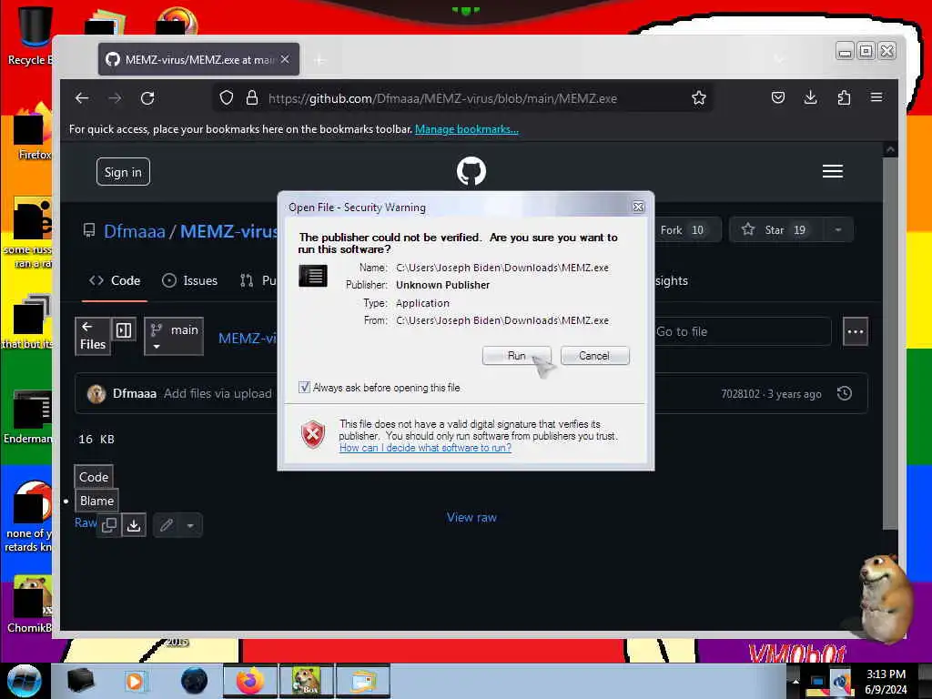Copy raw file with copy icon
932x699 pixels.
(109, 525)
